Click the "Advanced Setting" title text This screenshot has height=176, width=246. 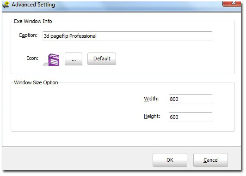[x=33, y=5]
